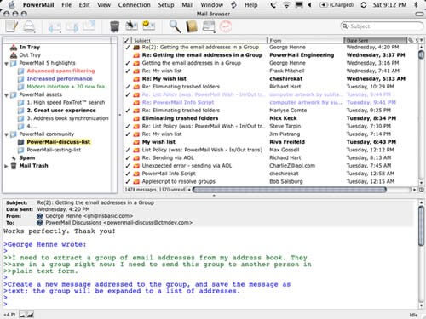
Task: Click the attachment paperclip column header
Action: [x=411, y=41]
